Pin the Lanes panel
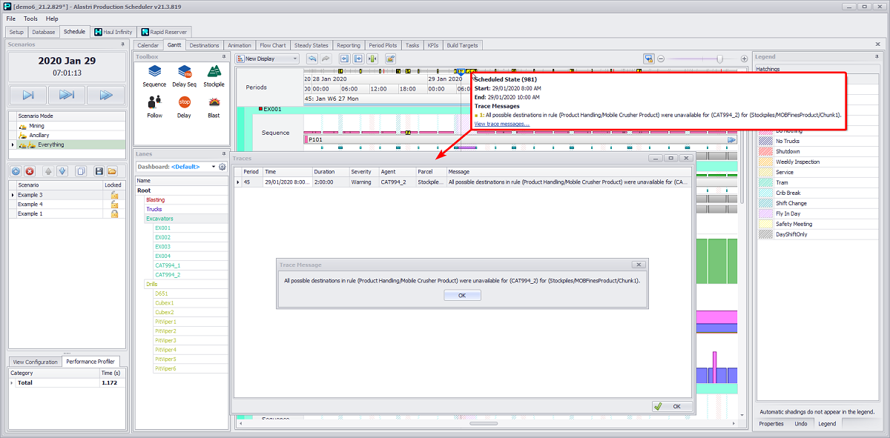 223,153
